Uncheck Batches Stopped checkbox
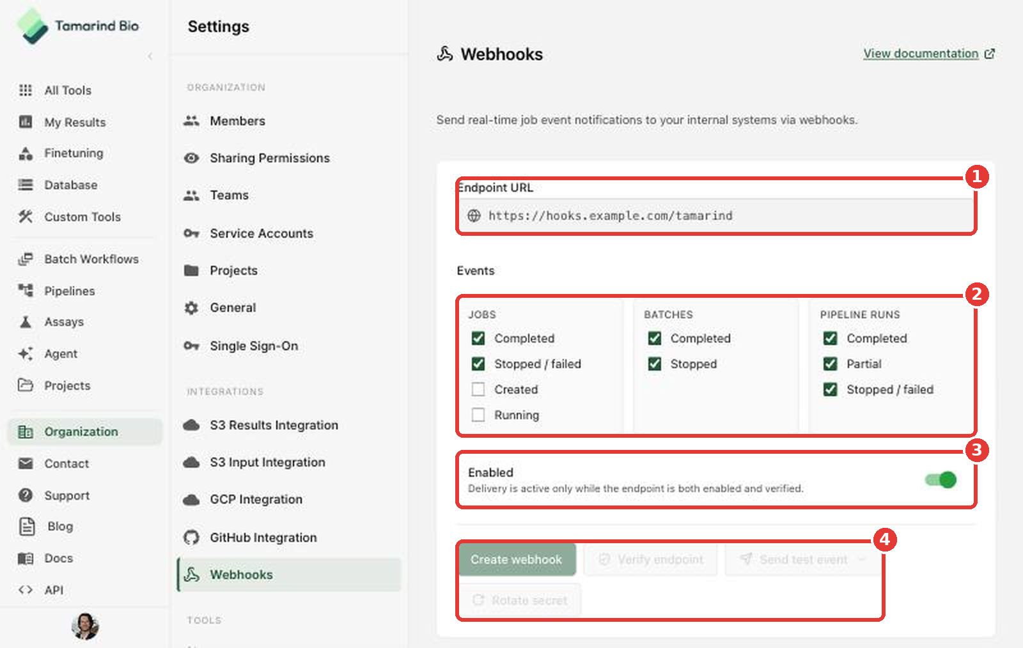 click(655, 364)
